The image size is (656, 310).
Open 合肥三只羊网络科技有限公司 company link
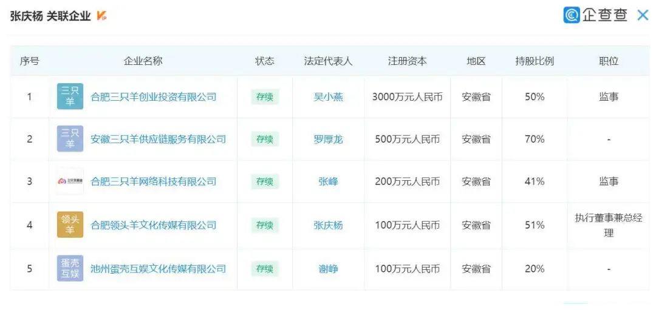154,181
